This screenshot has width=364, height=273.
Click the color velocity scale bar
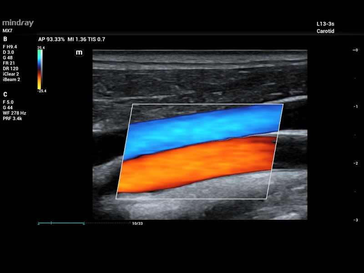click(40, 69)
